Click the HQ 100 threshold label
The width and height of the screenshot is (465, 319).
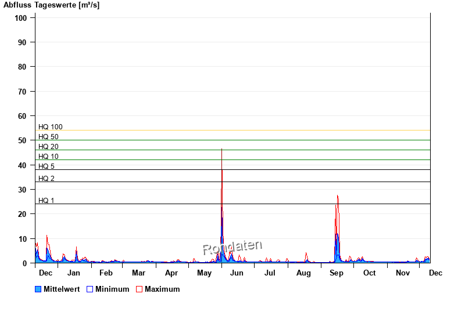(51, 127)
